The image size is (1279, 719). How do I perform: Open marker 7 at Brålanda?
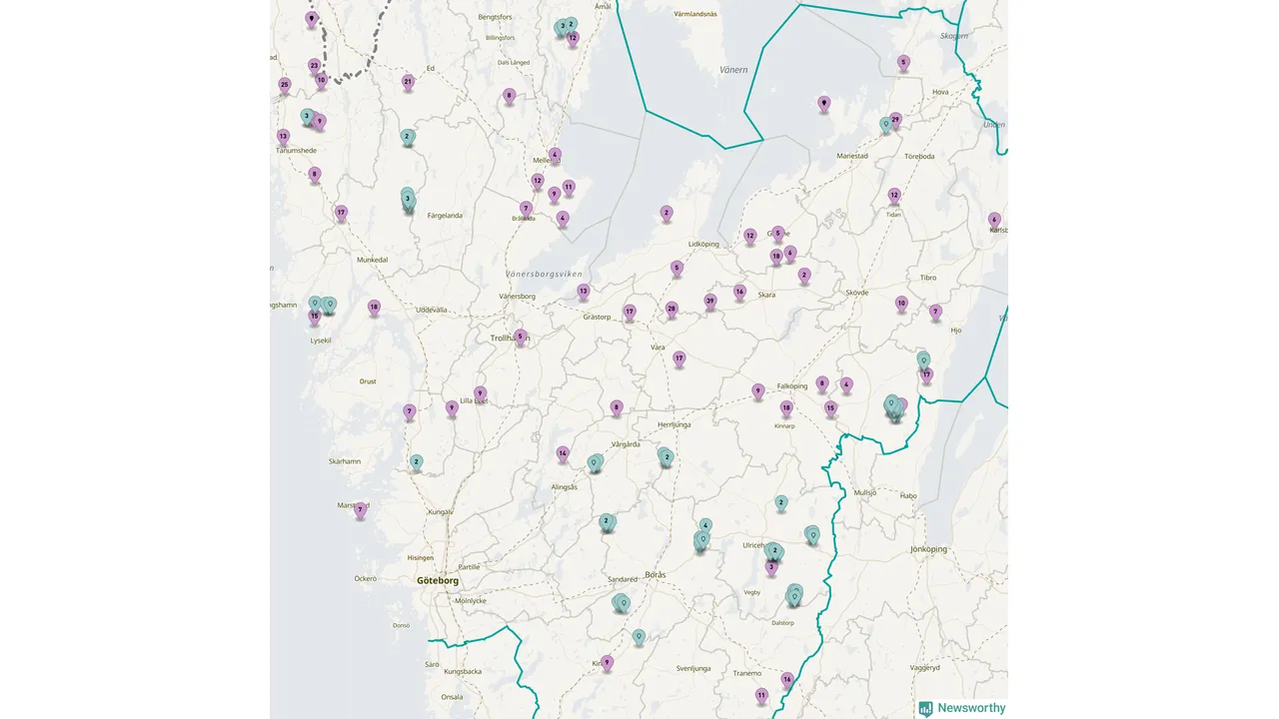526,210
